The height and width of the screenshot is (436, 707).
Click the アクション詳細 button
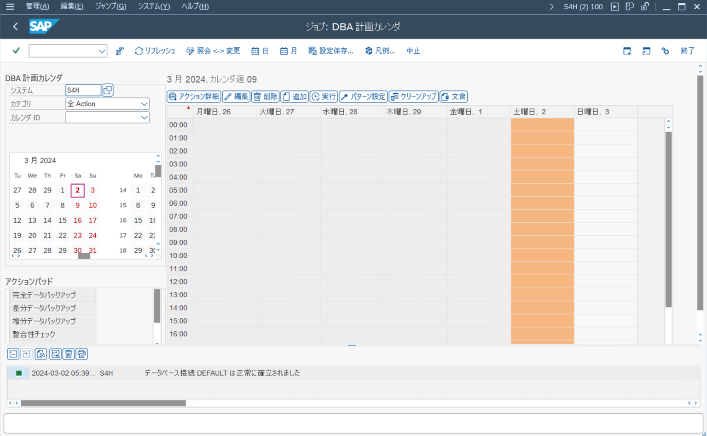point(194,96)
